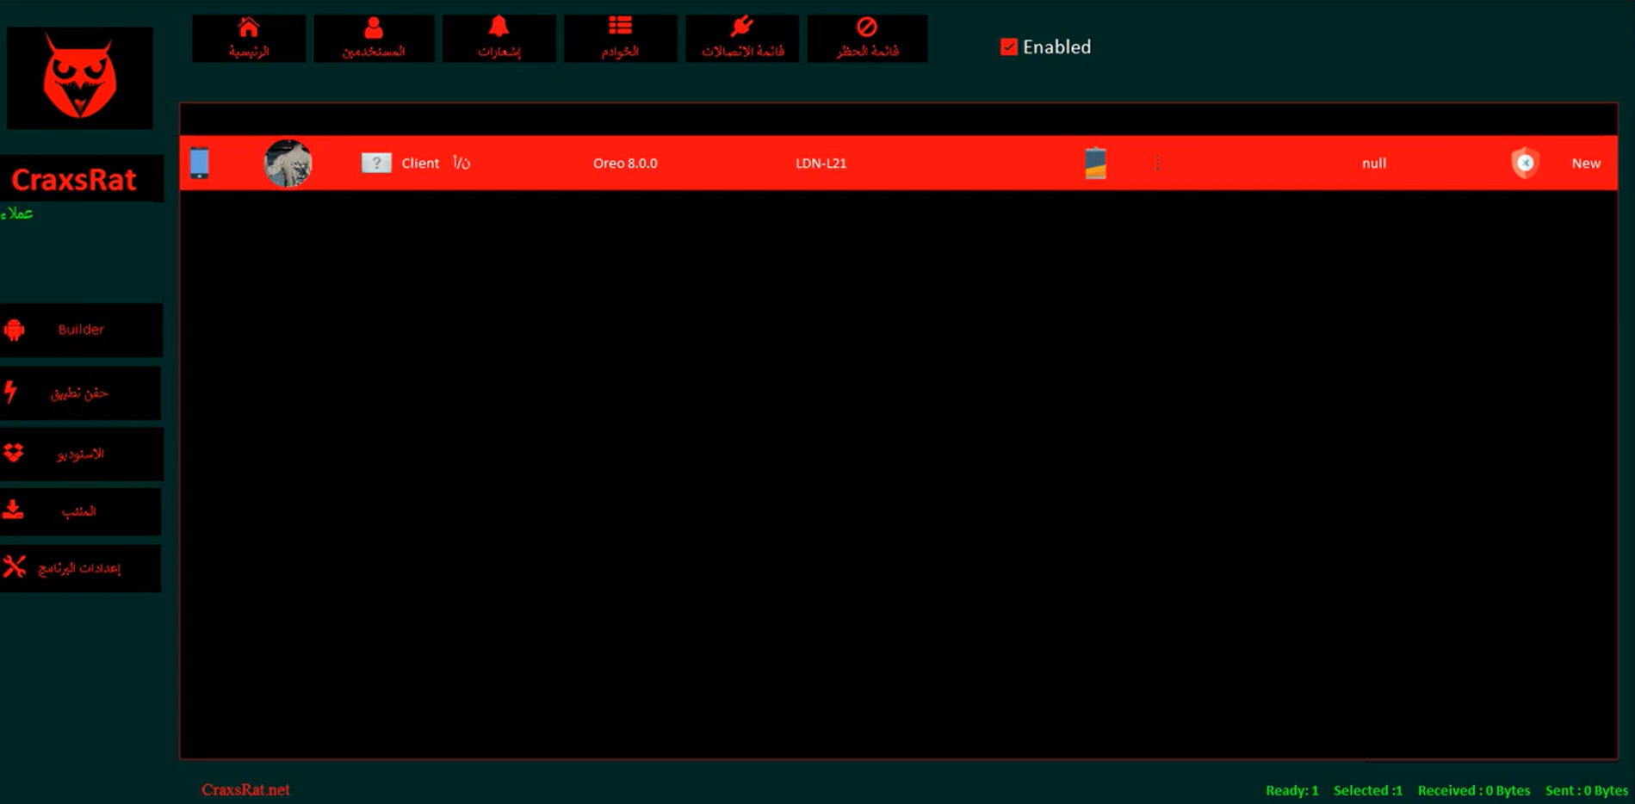Screen dimensions: 1635x804
Task: Go to the الخوادم servers tab
Action: [x=621, y=39]
